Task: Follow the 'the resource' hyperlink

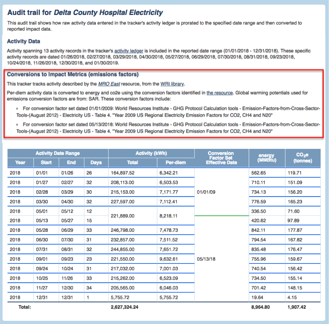Action: click(220, 93)
